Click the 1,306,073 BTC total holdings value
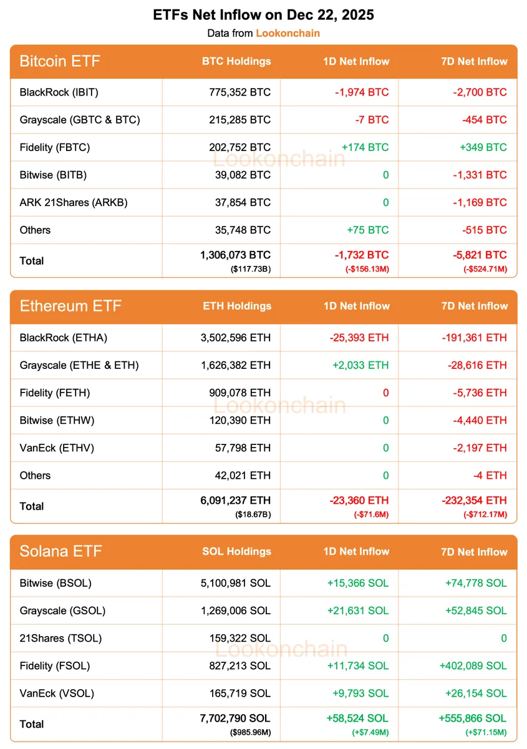Screen dimensions: 527x749 click(x=236, y=255)
